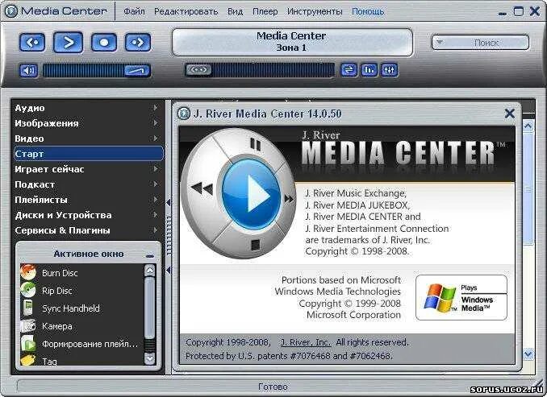Open the search field dropdown arrow
547x397 pixels.
pyautogui.click(x=440, y=42)
